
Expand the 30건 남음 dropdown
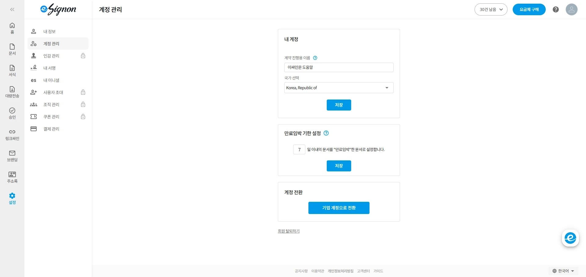point(491,9)
